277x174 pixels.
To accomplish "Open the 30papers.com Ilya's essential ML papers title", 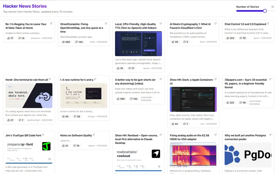I will (245, 84).
